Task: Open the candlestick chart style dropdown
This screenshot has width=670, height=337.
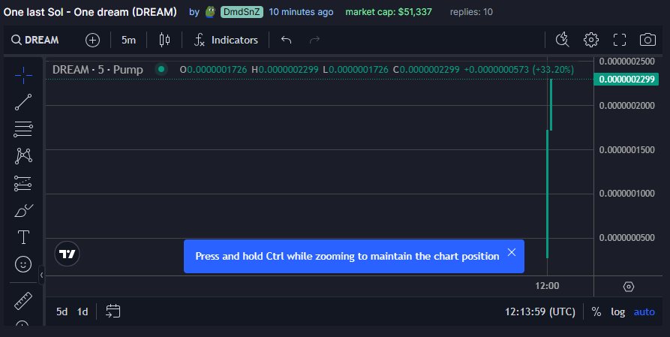Action: tap(164, 40)
